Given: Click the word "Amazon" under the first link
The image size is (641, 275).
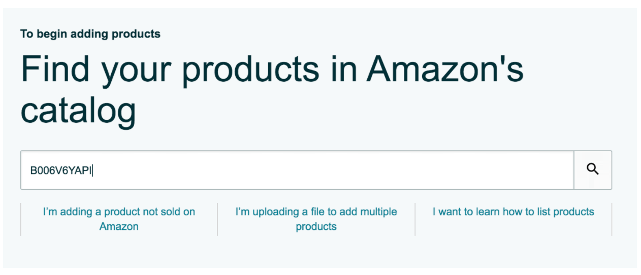Looking at the screenshot, I should 119,226.
